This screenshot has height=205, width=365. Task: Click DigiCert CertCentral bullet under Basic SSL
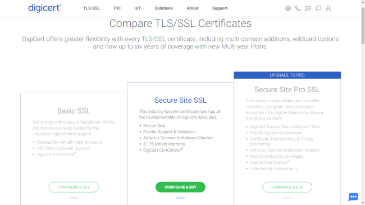pos(56,154)
